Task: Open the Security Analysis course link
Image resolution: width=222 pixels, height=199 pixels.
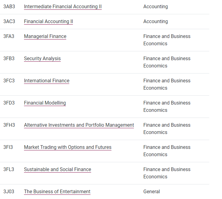Action: click(42, 59)
